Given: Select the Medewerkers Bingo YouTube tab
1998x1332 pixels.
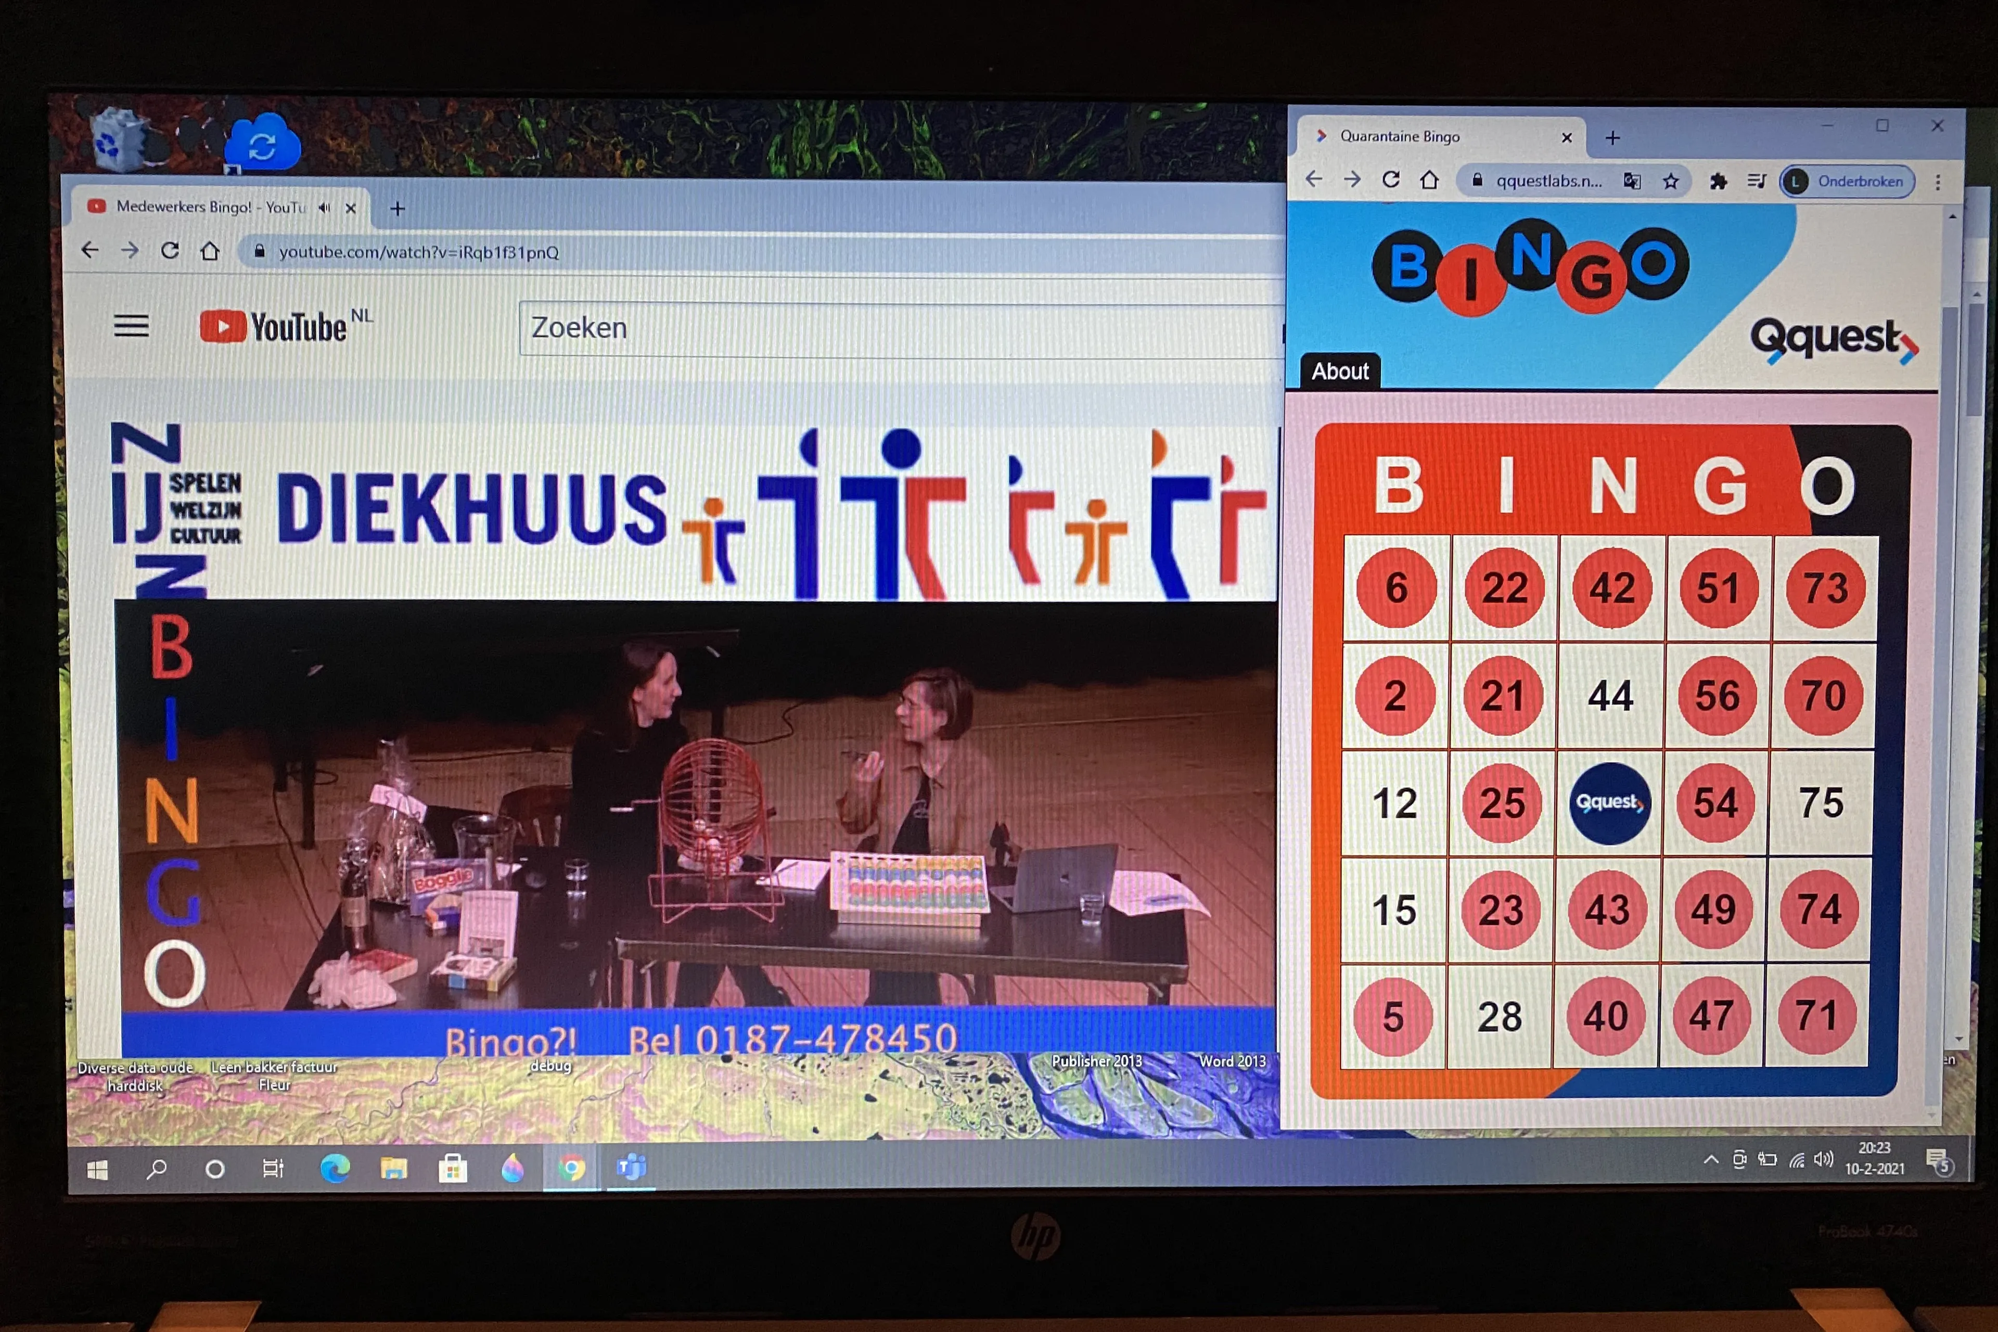Looking at the screenshot, I should click(x=208, y=208).
